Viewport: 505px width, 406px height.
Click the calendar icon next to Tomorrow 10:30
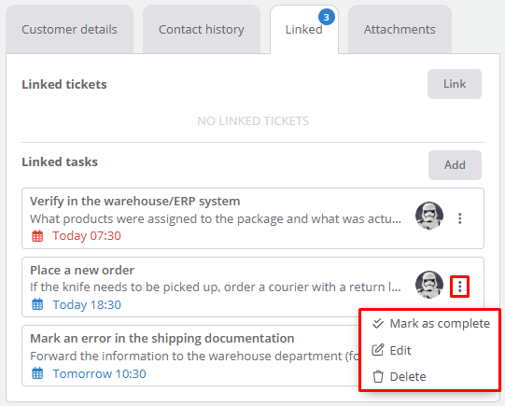pyautogui.click(x=37, y=373)
